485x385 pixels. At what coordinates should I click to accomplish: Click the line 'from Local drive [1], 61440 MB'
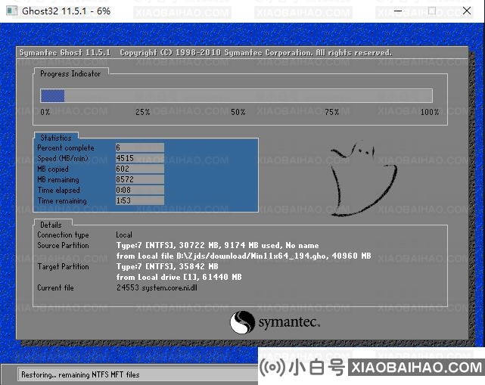point(179,277)
